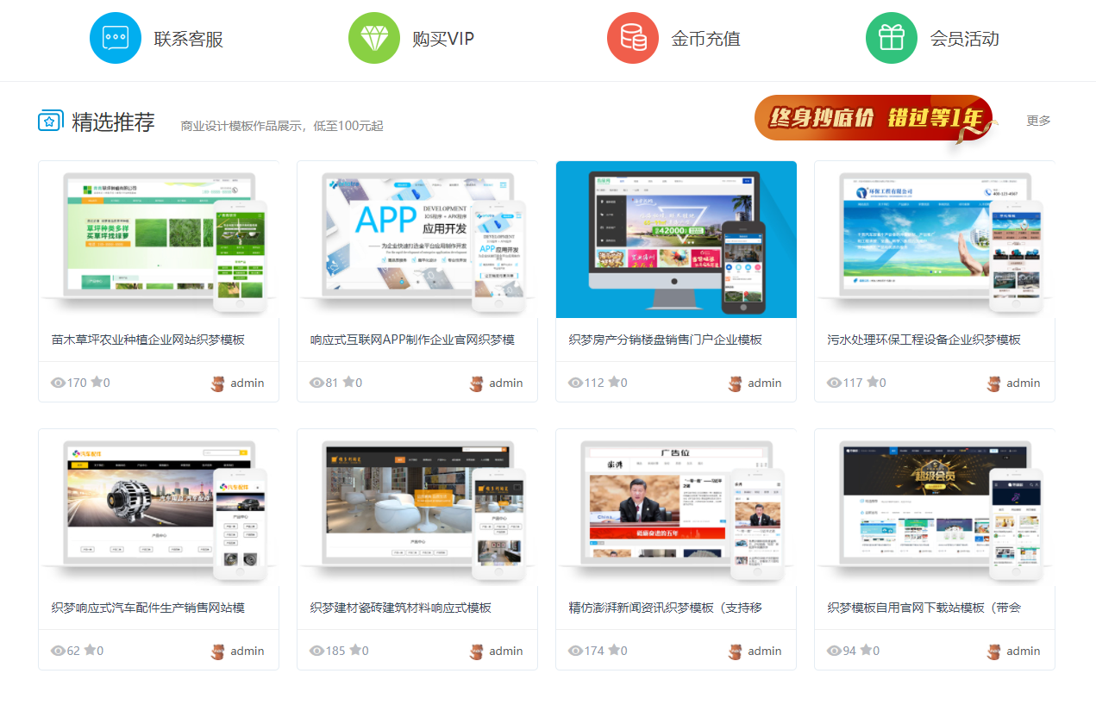Click the blue chat bubble customer service icon
The height and width of the screenshot is (711, 1096).
click(116, 38)
